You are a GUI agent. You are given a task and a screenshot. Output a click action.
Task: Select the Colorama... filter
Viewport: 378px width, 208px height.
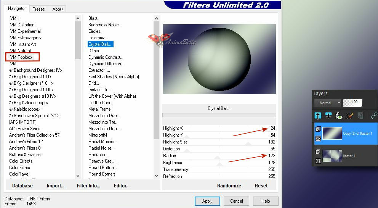(98, 38)
